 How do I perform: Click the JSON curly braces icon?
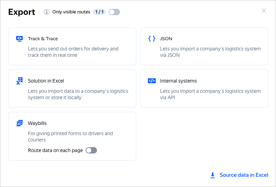[151, 39]
